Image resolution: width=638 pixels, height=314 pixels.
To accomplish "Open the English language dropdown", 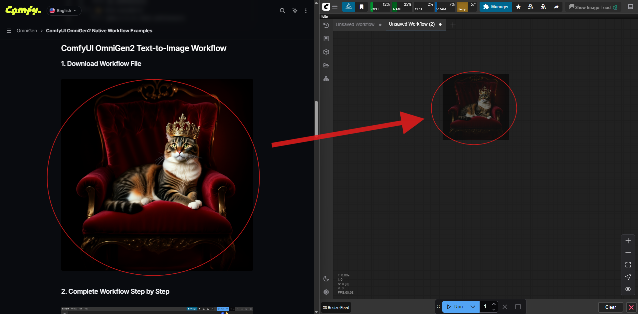I will click(64, 11).
